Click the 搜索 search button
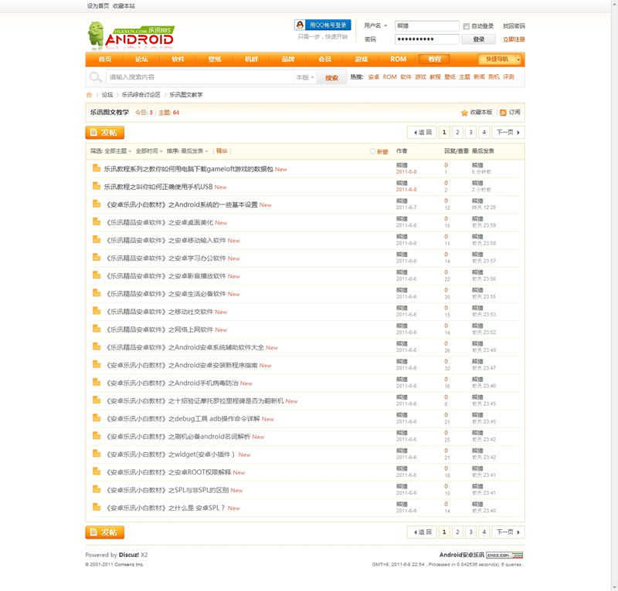618x591 pixels. (x=331, y=78)
